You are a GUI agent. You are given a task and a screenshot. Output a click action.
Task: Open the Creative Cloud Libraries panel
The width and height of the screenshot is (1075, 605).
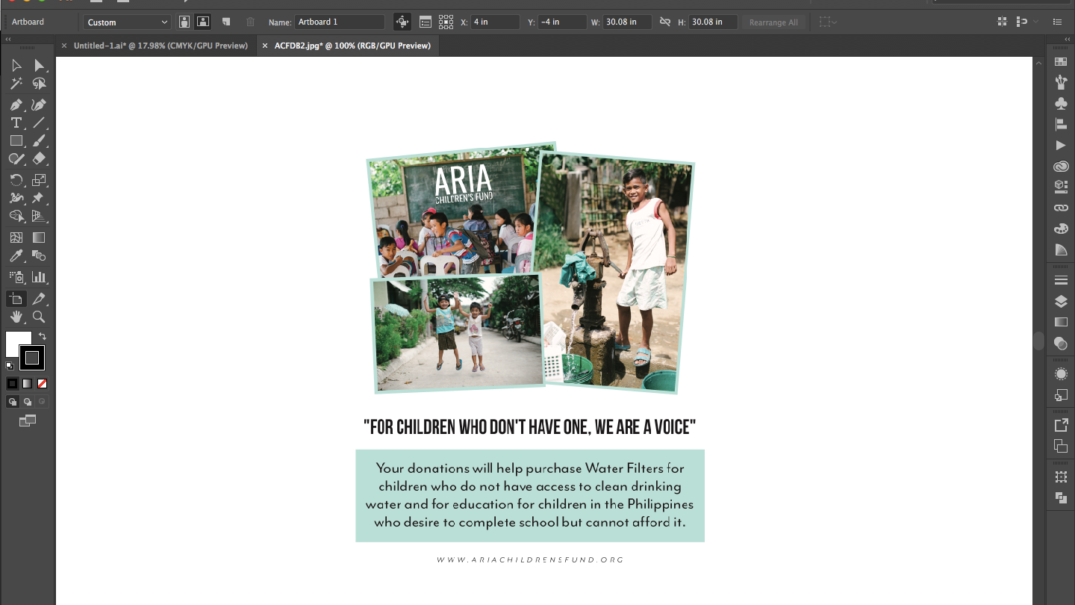[1061, 167]
